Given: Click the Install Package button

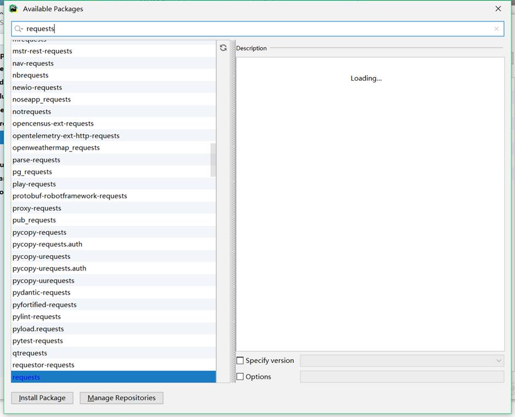Looking at the screenshot, I should pos(42,398).
